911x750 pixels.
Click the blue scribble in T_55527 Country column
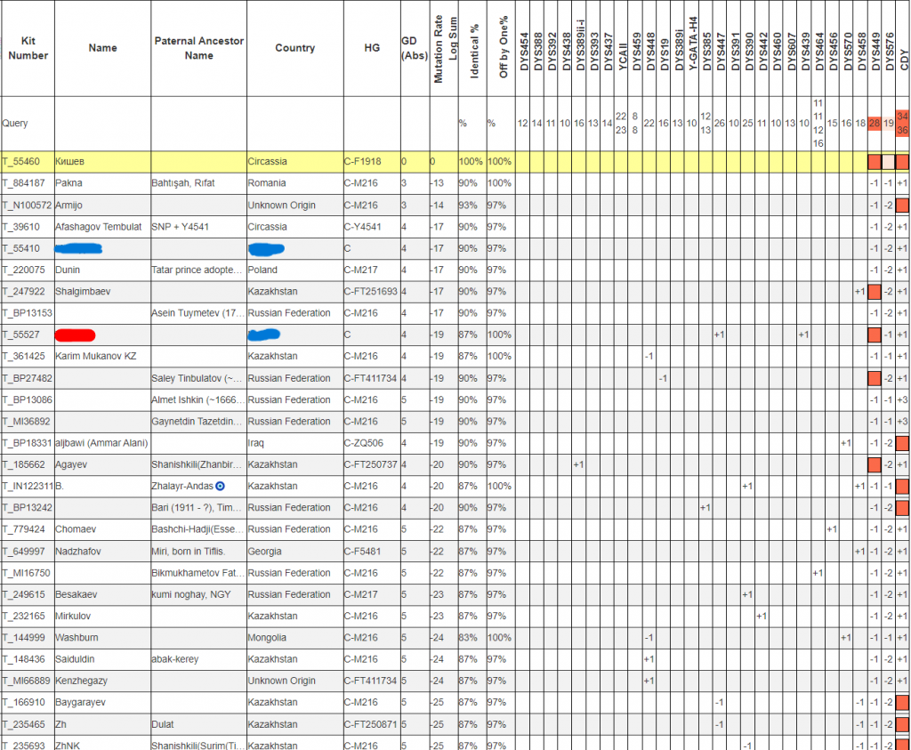click(266, 335)
